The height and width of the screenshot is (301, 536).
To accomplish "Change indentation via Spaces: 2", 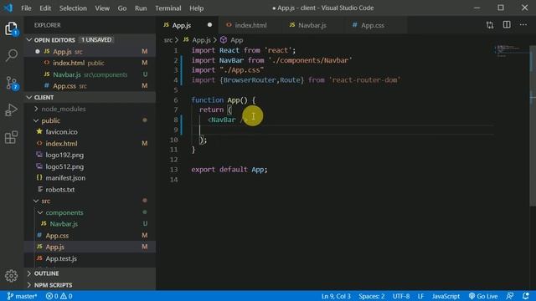I will click(372, 296).
